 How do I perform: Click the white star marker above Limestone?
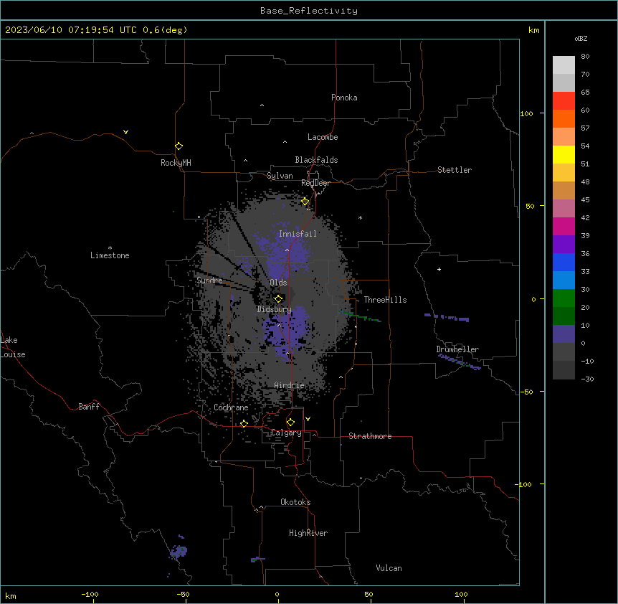[x=110, y=247]
